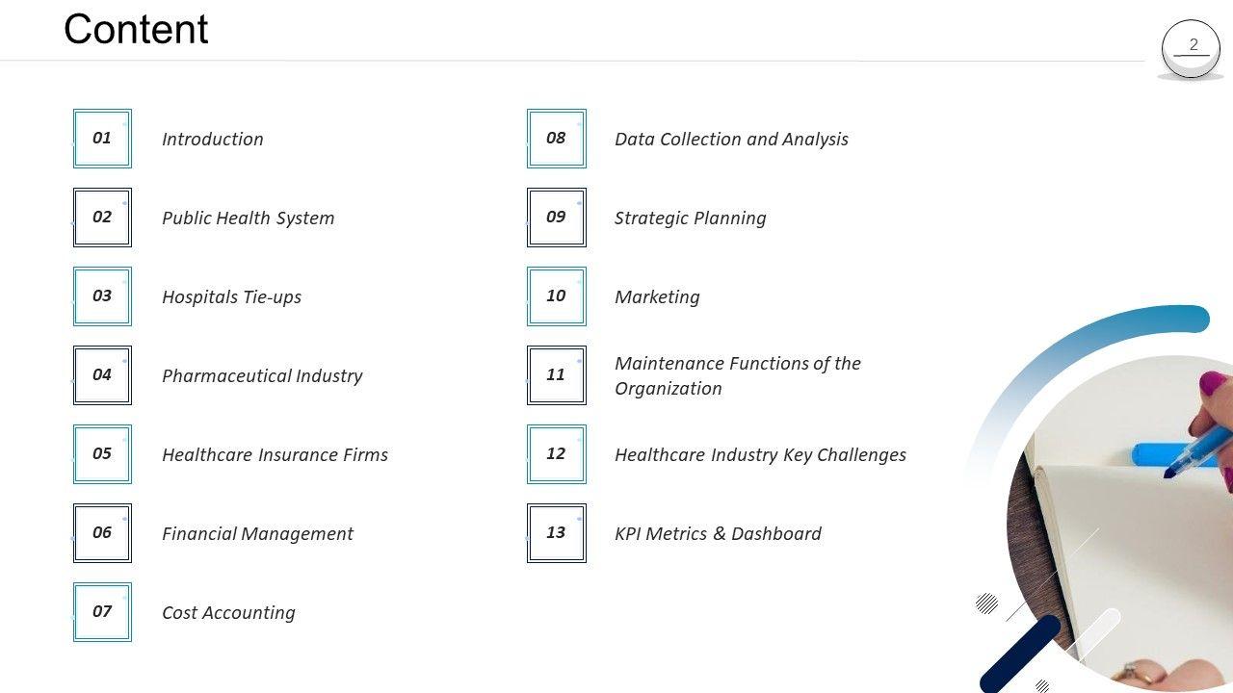
Task: Select the 02 numbered box icon
Action: [x=102, y=218]
